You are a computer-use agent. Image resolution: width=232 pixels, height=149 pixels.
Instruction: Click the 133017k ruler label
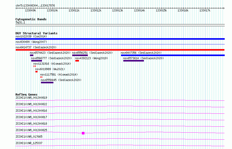pos(205,10)
